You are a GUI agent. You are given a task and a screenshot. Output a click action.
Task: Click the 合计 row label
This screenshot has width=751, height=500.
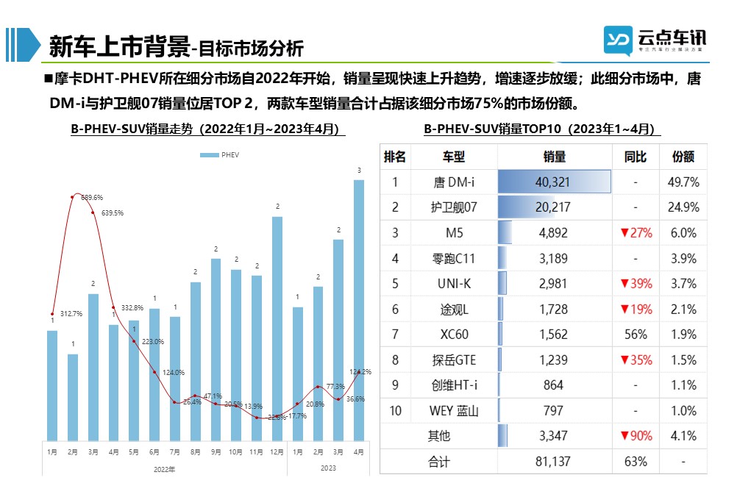[438, 462]
